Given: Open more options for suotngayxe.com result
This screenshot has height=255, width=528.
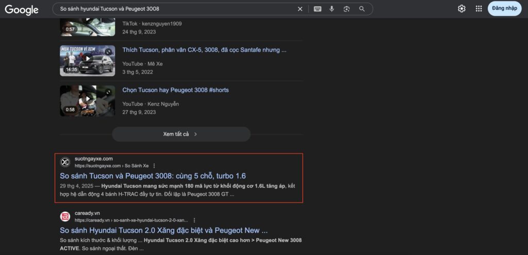Looking at the screenshot, I should 154,166.
